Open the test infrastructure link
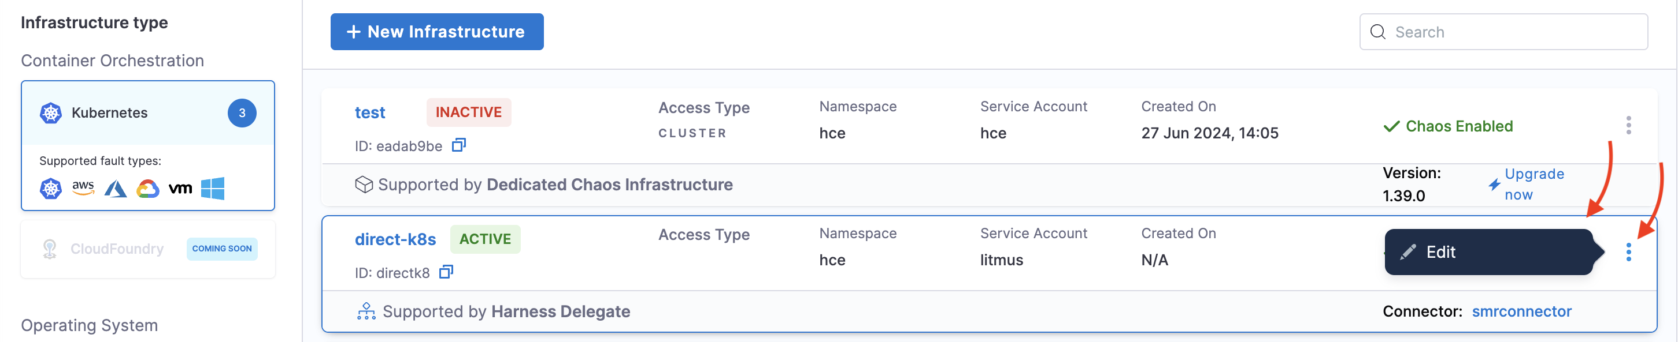Image resolution: width=1678 pixels, height=342 pixels. pyautogui.click(x=369, y=112)
